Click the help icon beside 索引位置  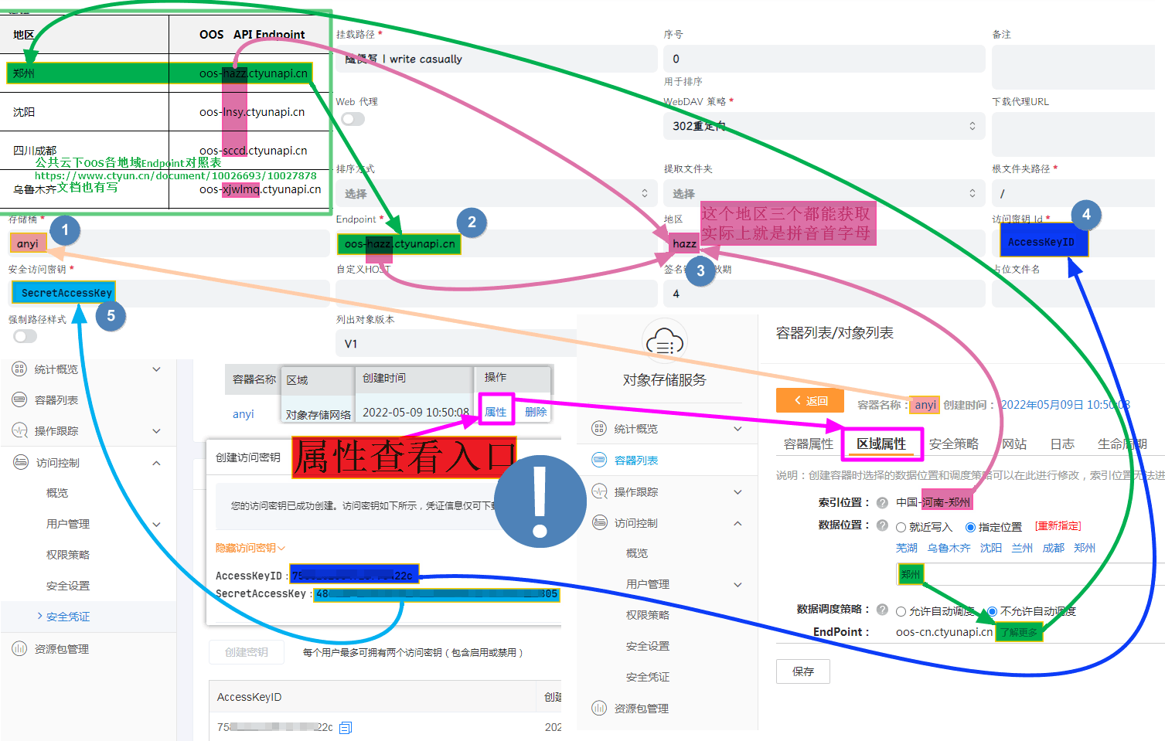[882, 502]
